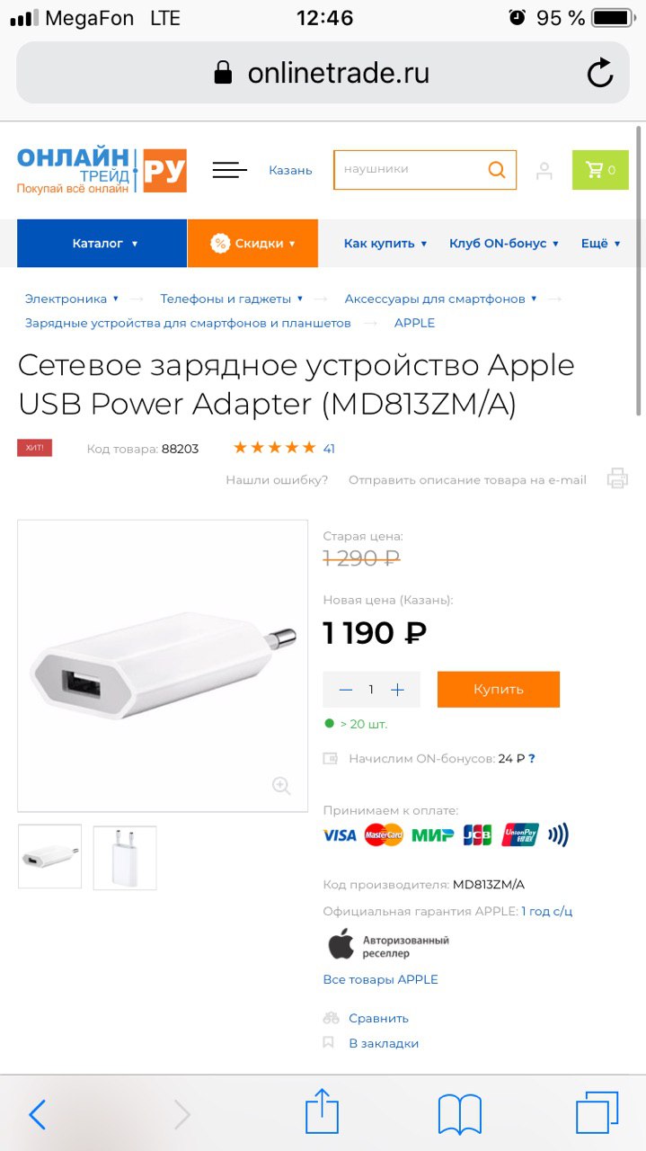Expand the Каталог dropdown
The image size is (646, 1151).
(x=102, y=244)
